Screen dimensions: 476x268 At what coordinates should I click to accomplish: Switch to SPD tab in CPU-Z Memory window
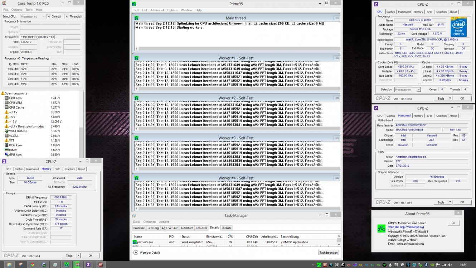click(58, 169)
